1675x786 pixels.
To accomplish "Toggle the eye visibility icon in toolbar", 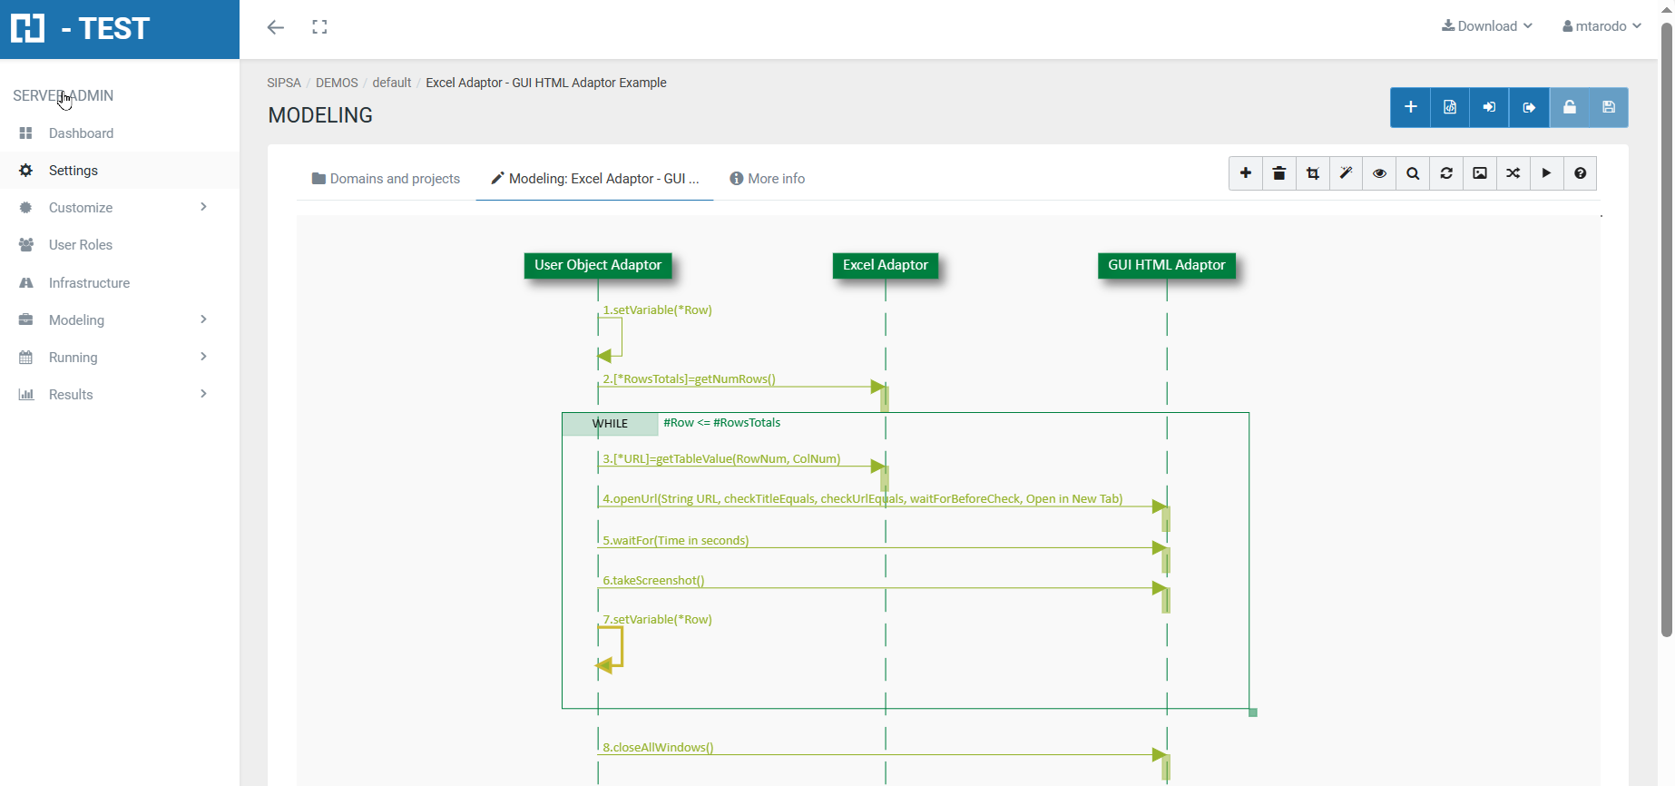I will (x=1379, y=173).
